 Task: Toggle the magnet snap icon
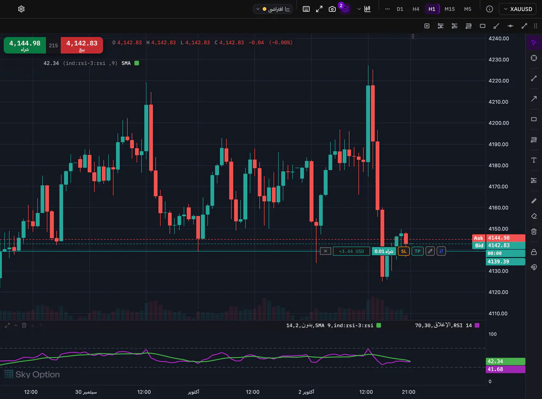click(x=534, y=267)
